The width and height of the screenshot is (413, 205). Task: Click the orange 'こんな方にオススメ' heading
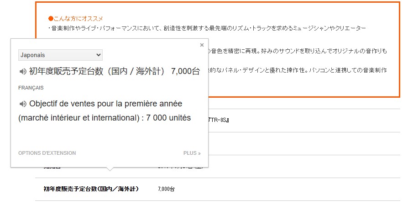point(76,19)
